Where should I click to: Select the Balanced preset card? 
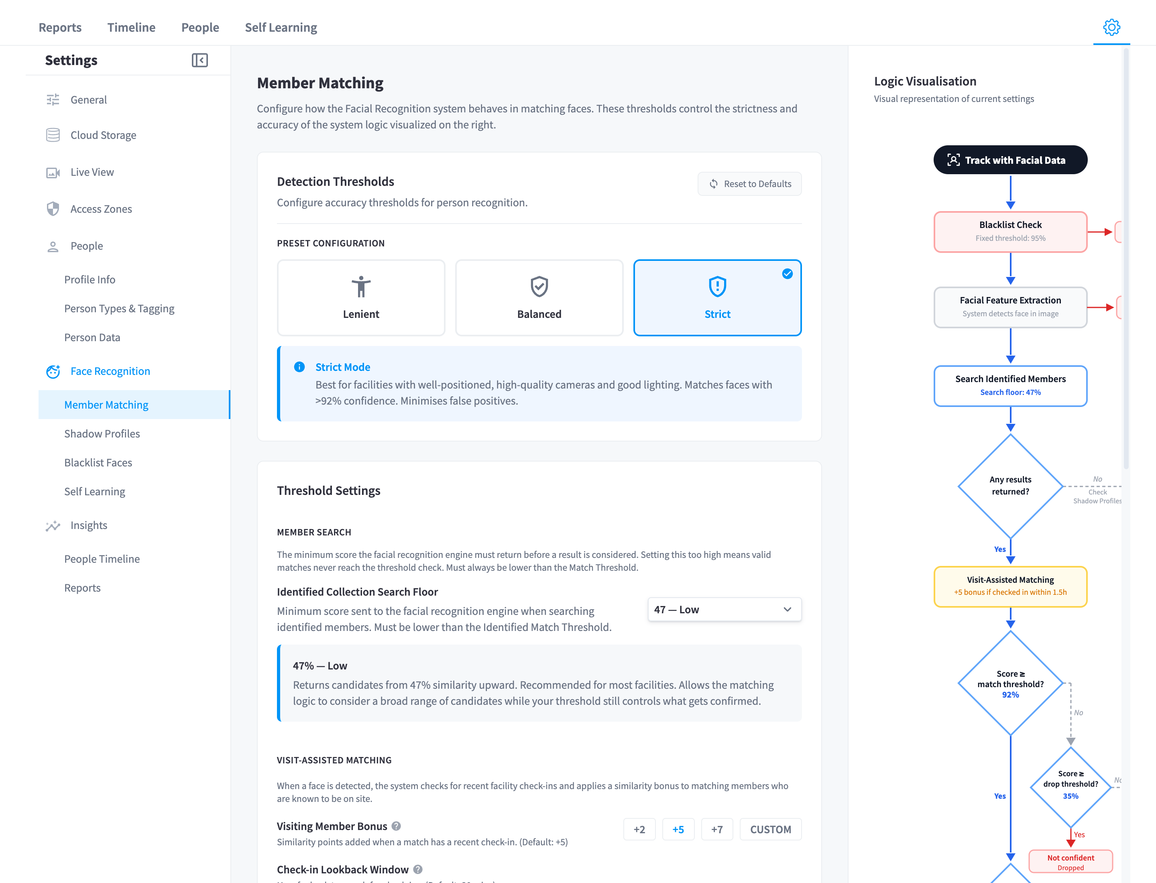point(539,297)
